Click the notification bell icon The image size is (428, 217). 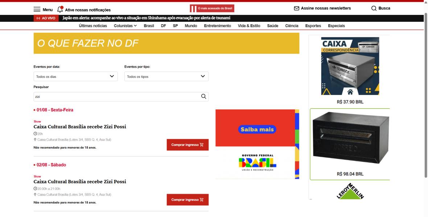click(60, 9)
